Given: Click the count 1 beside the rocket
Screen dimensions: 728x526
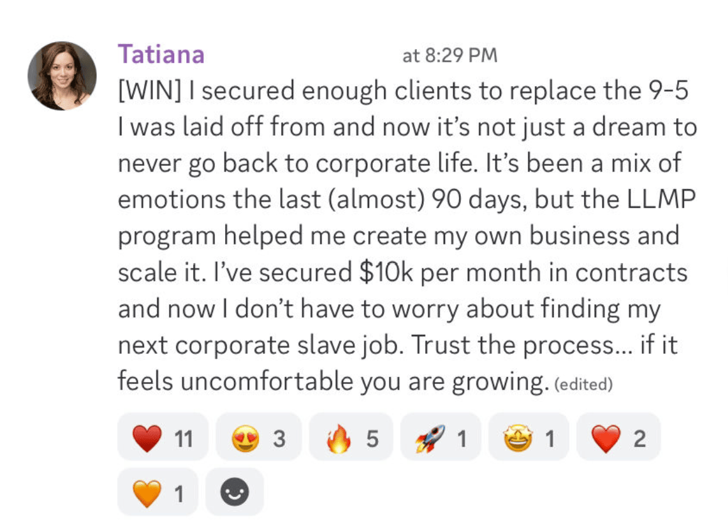Looking at the screenshot, I should 461,439.
